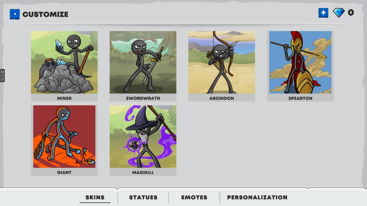
Task: Select the Miner skin artwork
Action: 64,62
